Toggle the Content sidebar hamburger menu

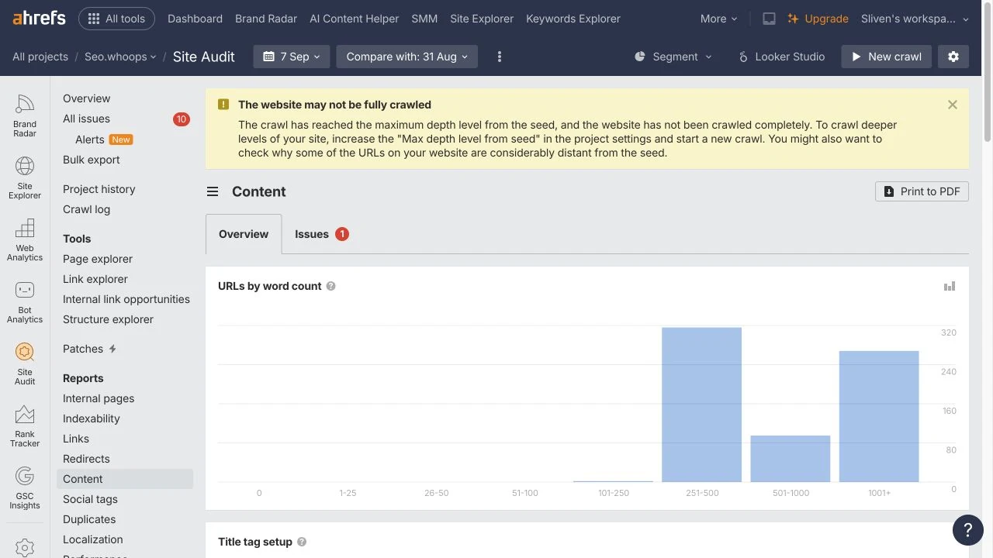point(213,191)
